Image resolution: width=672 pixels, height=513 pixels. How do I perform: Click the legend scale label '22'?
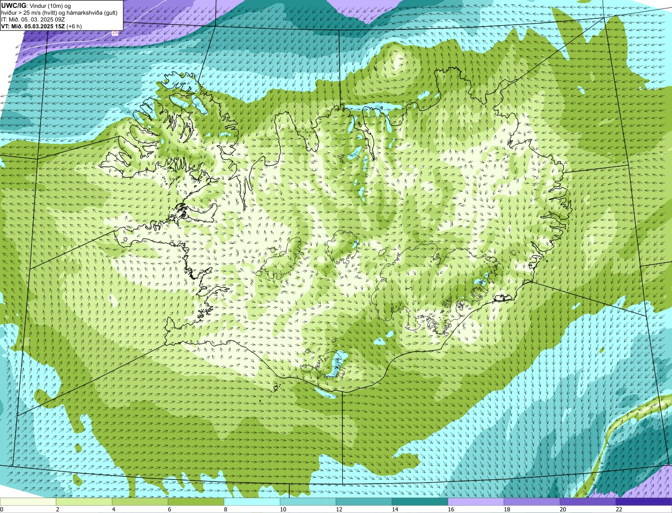(x=619, y=509)
